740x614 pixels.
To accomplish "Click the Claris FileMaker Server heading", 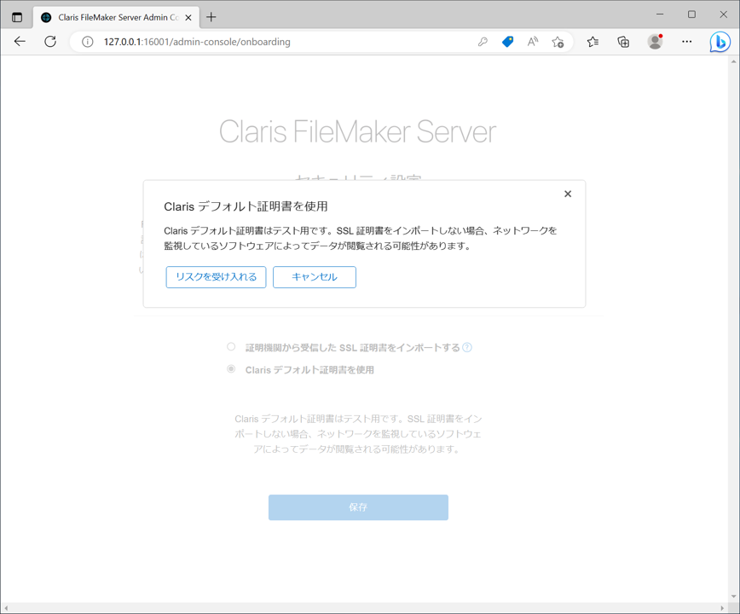I will 357,131.
